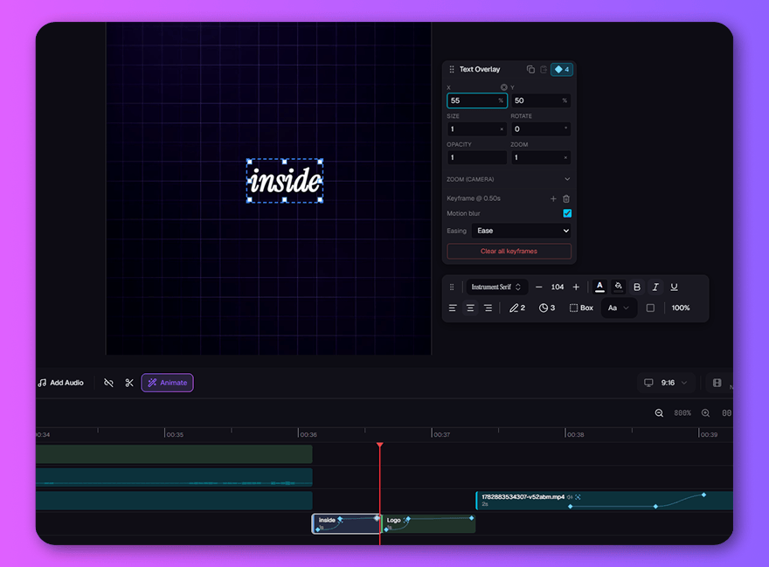
Task: Grab the Text Overlay panel drag handle
Action: pyautogui.click(x=452, y=69)
